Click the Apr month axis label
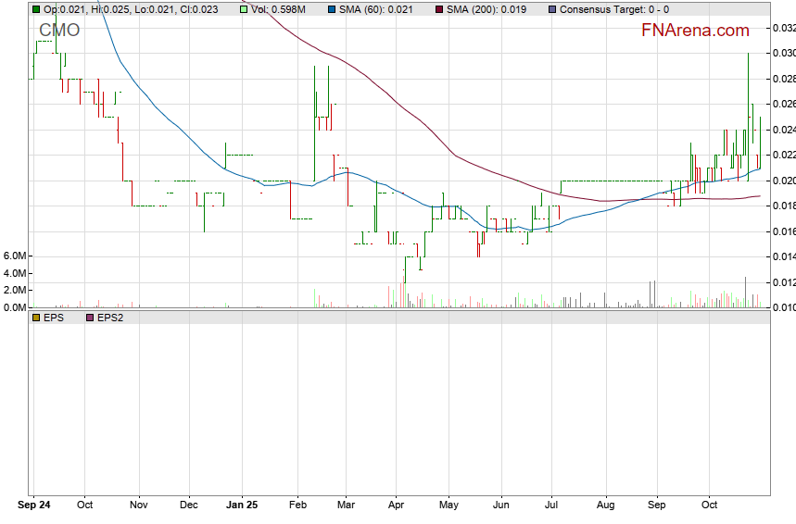The width and height of the screenshot is (796, 524). (x=396, y=505)
